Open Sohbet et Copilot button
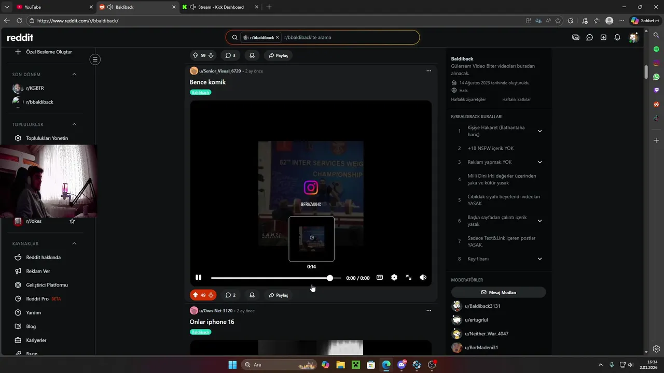The height and width of the screenshot is (373, 664). tap(645, 21)
